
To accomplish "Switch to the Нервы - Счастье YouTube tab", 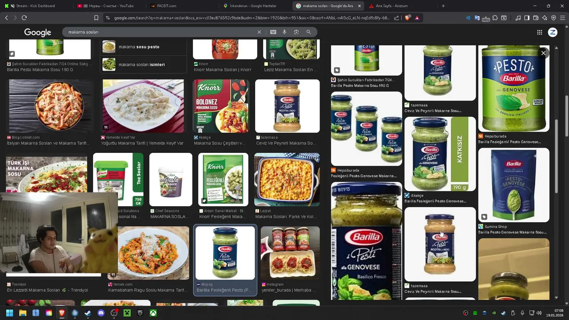I will 108,6.
